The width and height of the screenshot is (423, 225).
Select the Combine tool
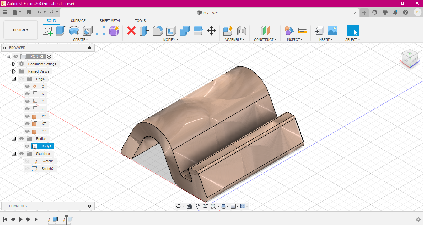click(x=185, y=30)
